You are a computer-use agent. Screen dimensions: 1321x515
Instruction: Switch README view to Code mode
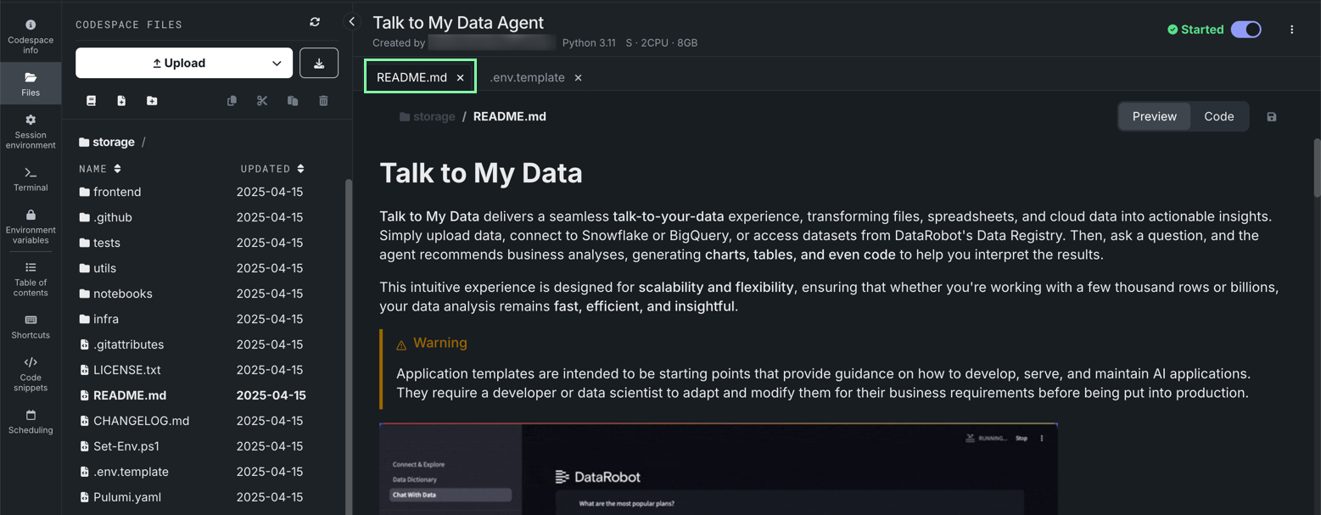[x=1218, y=117]
